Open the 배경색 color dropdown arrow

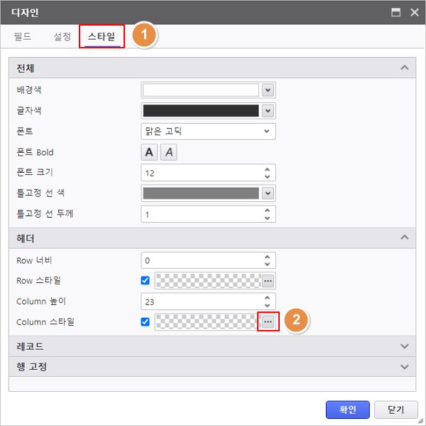point(268,90)
